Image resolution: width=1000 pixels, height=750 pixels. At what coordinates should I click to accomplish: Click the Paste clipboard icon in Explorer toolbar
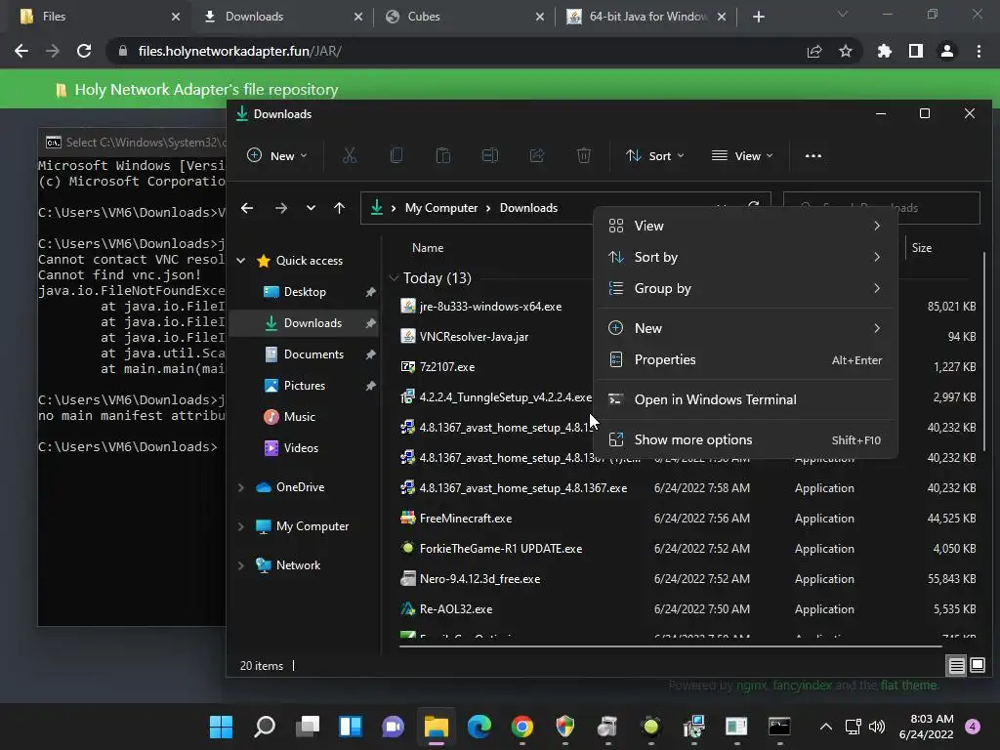coord(443,155)
